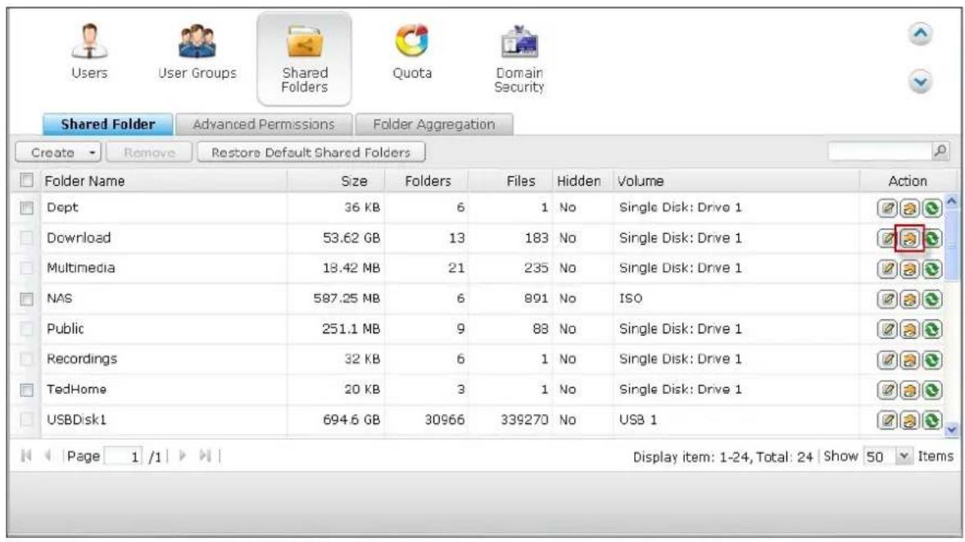Go to the next page
The image size is (965, 542).
coord(182,456)
